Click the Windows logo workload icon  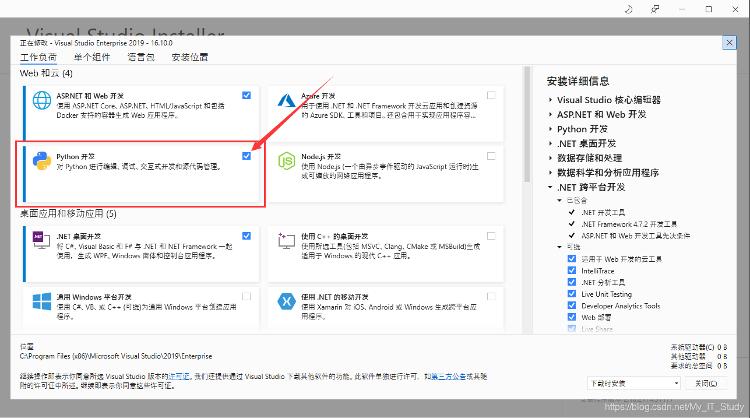pyautogui.click(x=42, y=301)
